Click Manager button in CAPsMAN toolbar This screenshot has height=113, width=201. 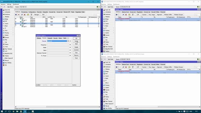pyautogui.click(x=36, y=15)
